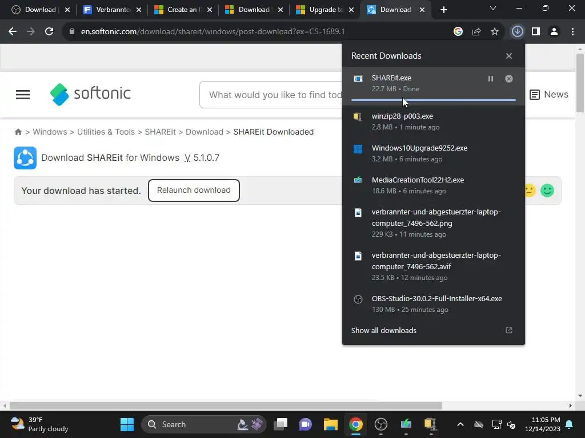585x438 pixels.
Task: Focus the Softonic search field
Action: pyautogui.click(x=271, y=95)
